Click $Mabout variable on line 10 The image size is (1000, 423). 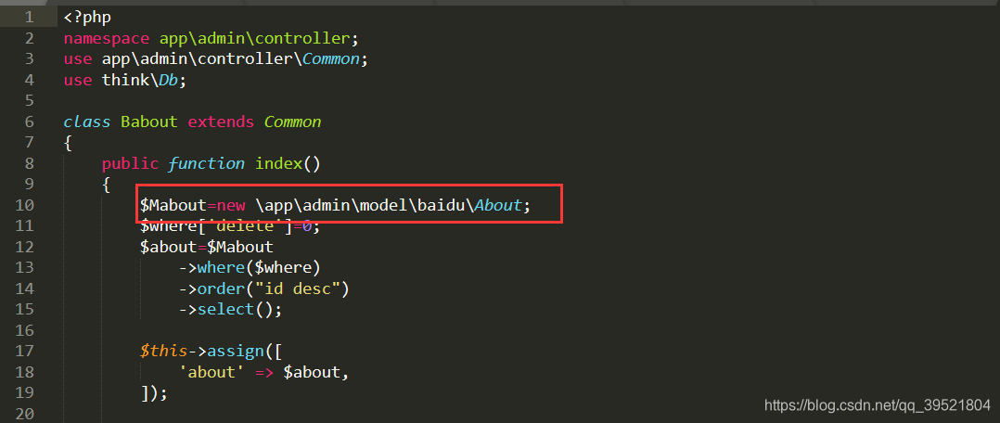click(x=173, y=206)
